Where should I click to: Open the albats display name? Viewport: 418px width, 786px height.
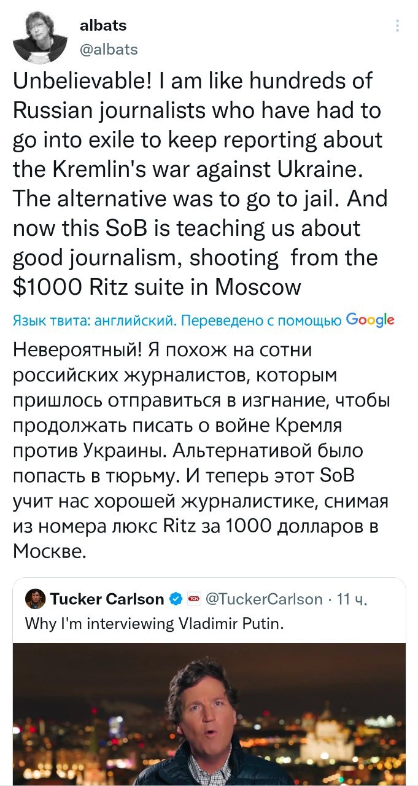(x=103, y=25)
